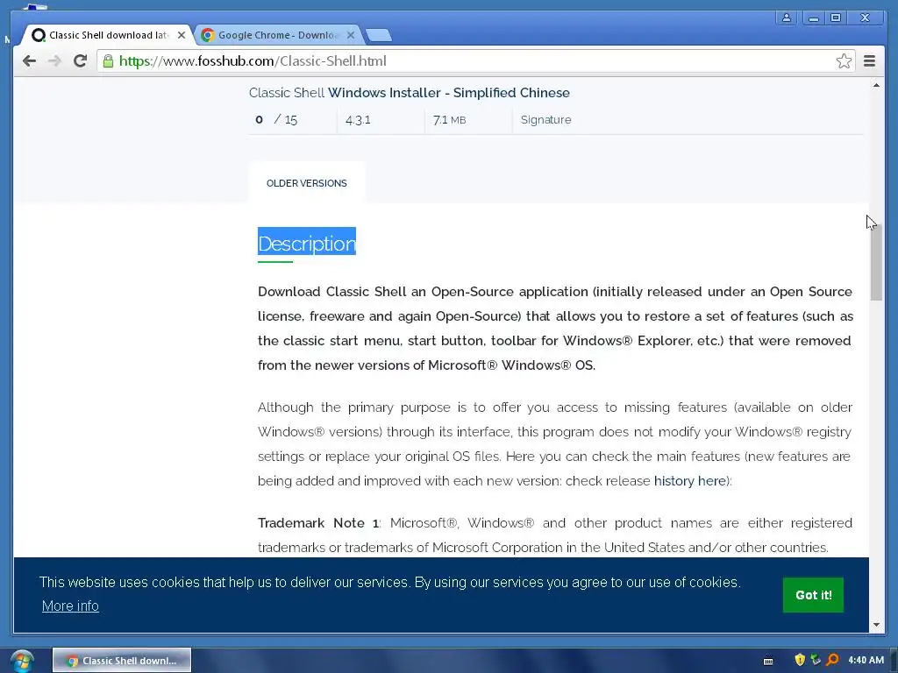
Task: Click the 4.3.1 version number
Action: [x=358, y=120]
